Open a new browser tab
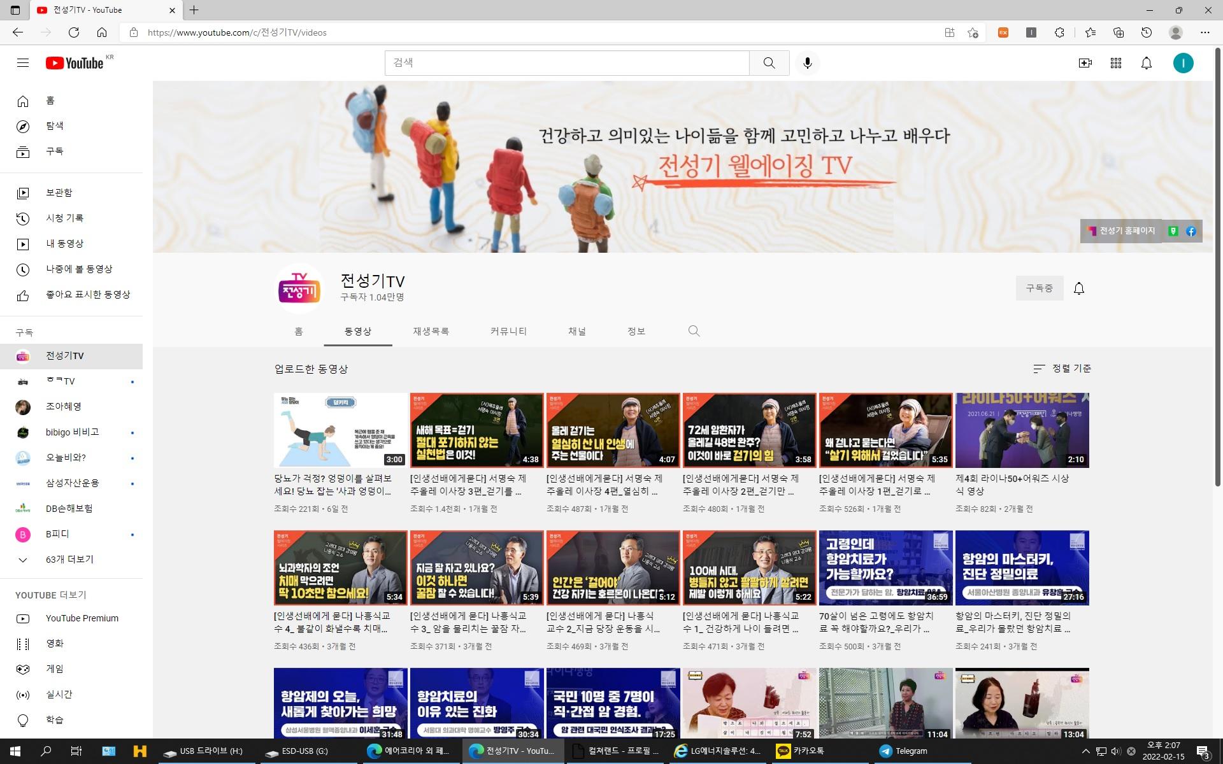 (x=194, y=10)
